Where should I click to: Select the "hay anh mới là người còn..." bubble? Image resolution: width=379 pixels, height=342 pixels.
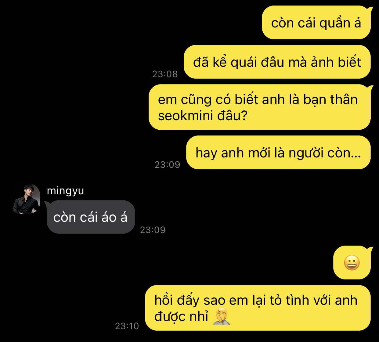coord(278,153)
